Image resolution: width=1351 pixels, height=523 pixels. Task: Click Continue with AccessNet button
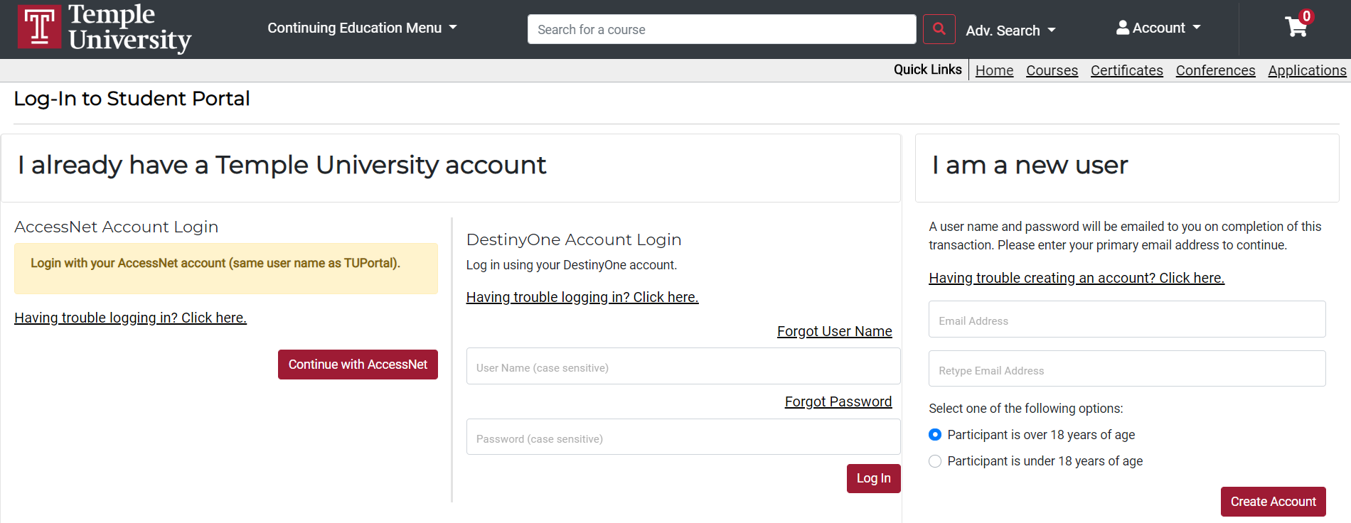[x=358, y=365]
